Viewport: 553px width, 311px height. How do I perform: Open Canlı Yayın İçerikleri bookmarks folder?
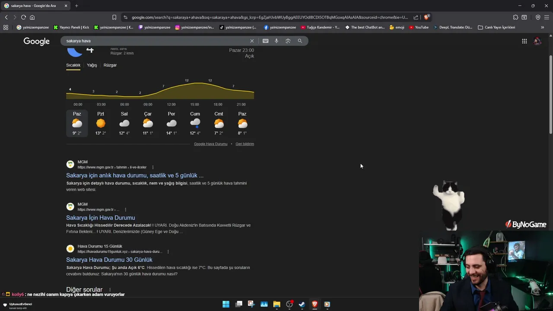tap(496, 27)
